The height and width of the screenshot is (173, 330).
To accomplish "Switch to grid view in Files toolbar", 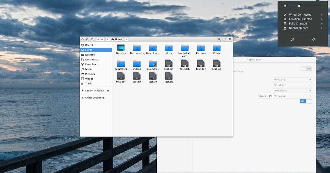I will coord(224,39).
